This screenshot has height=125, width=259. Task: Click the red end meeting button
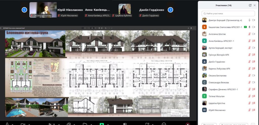pyautogui.click(x=188, y=124)
